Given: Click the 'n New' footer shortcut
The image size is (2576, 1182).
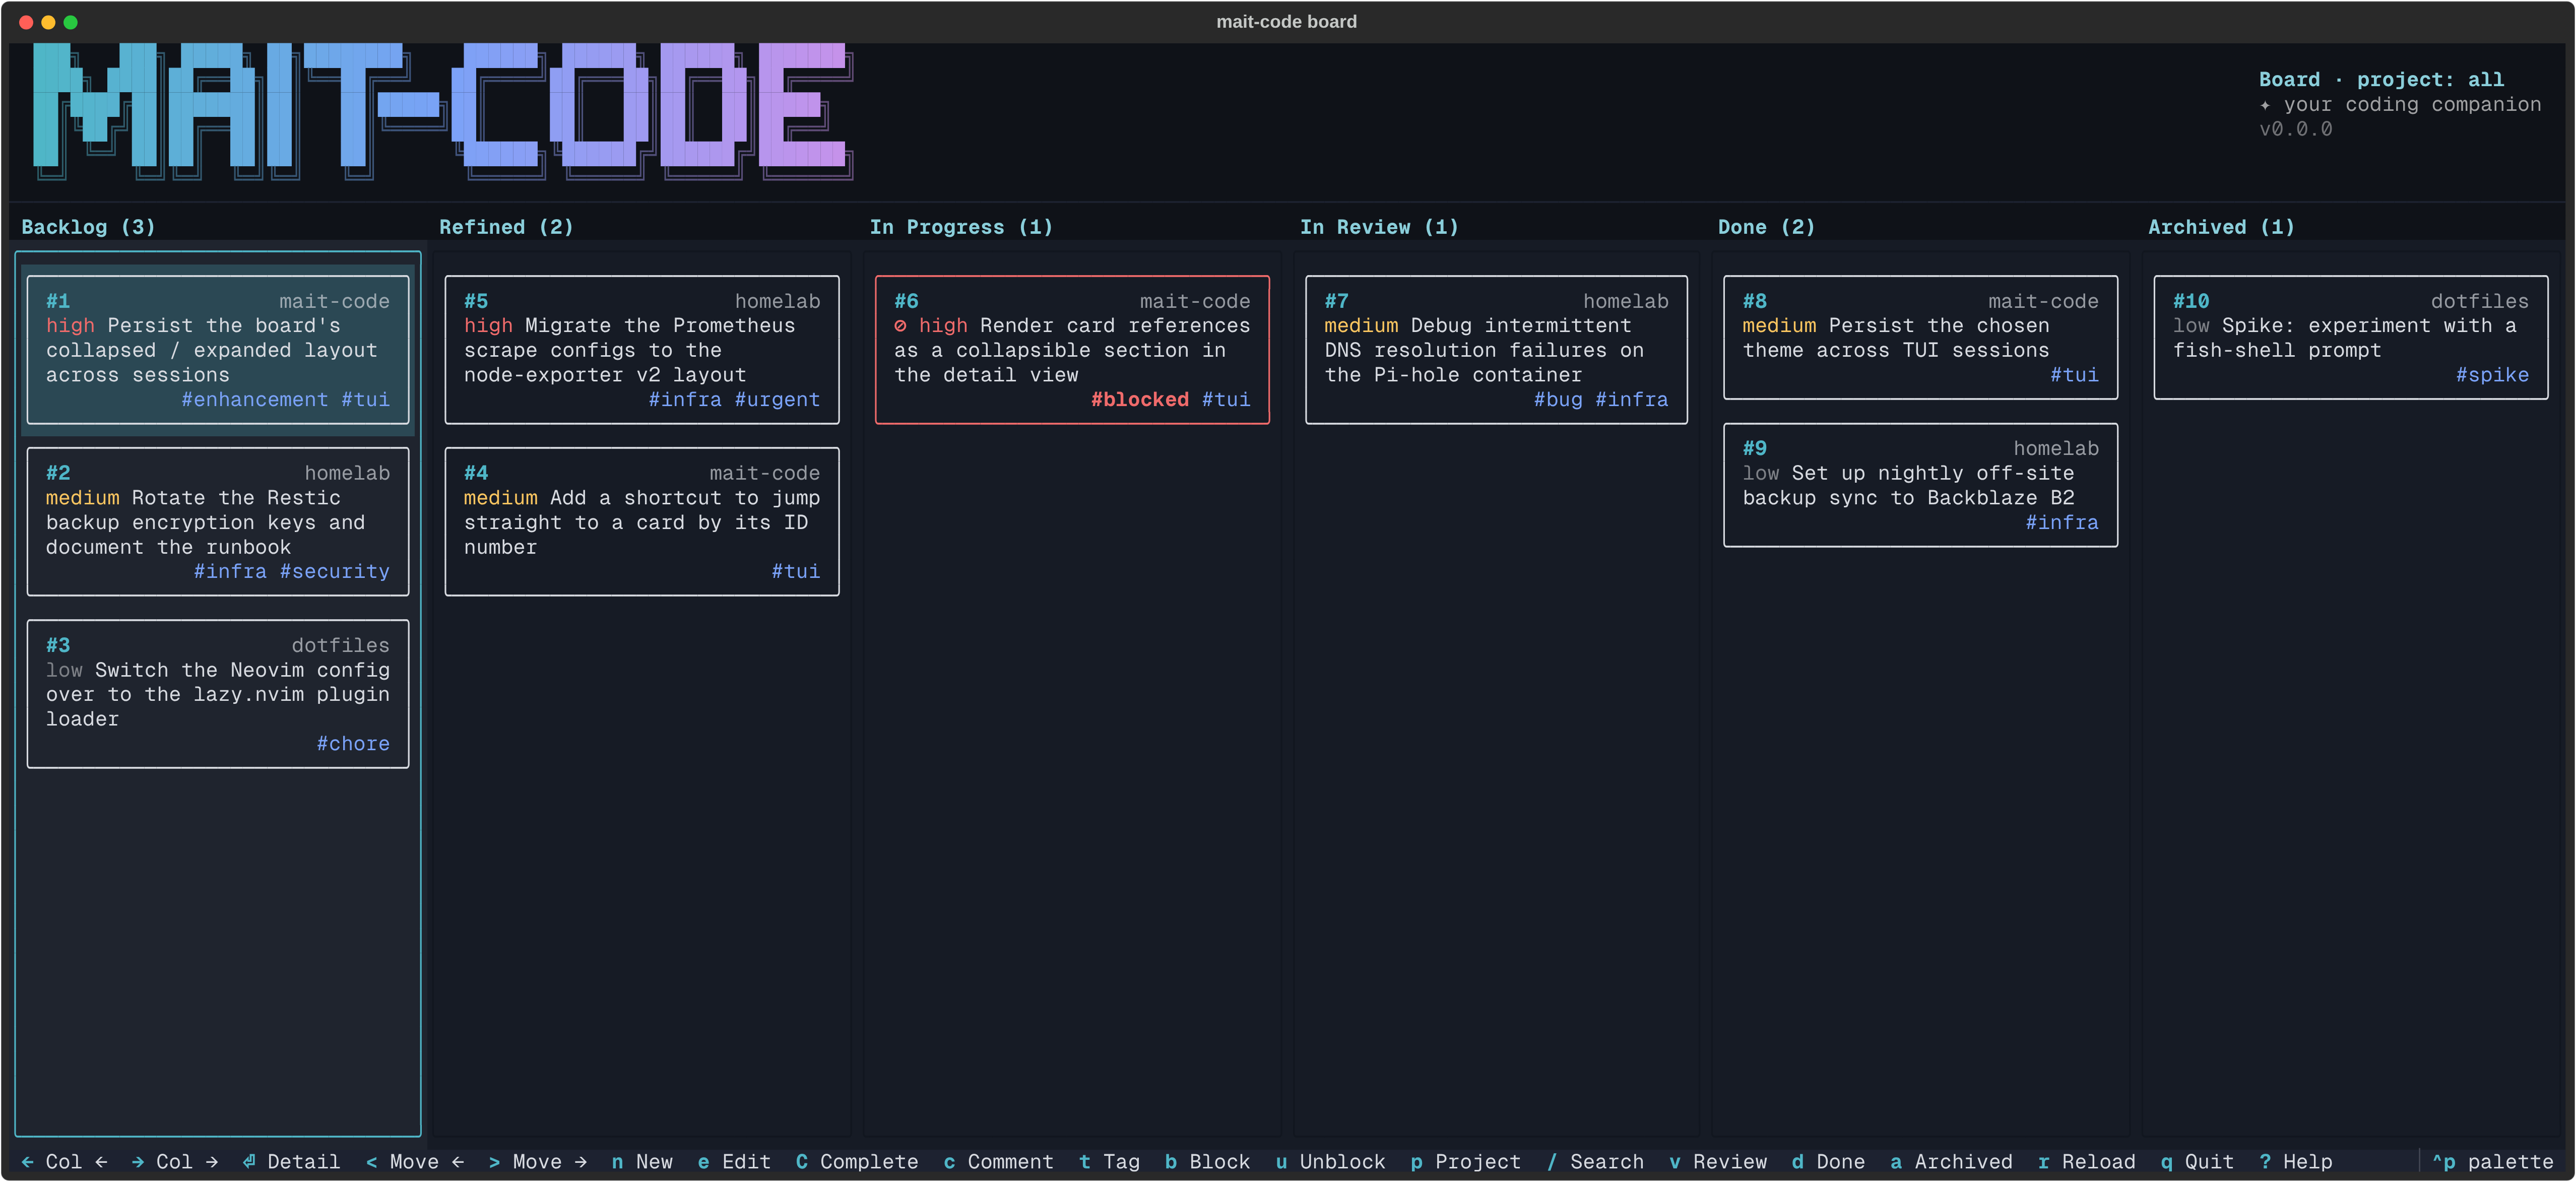Looking at the screenshot, I should click(642, 1162).
